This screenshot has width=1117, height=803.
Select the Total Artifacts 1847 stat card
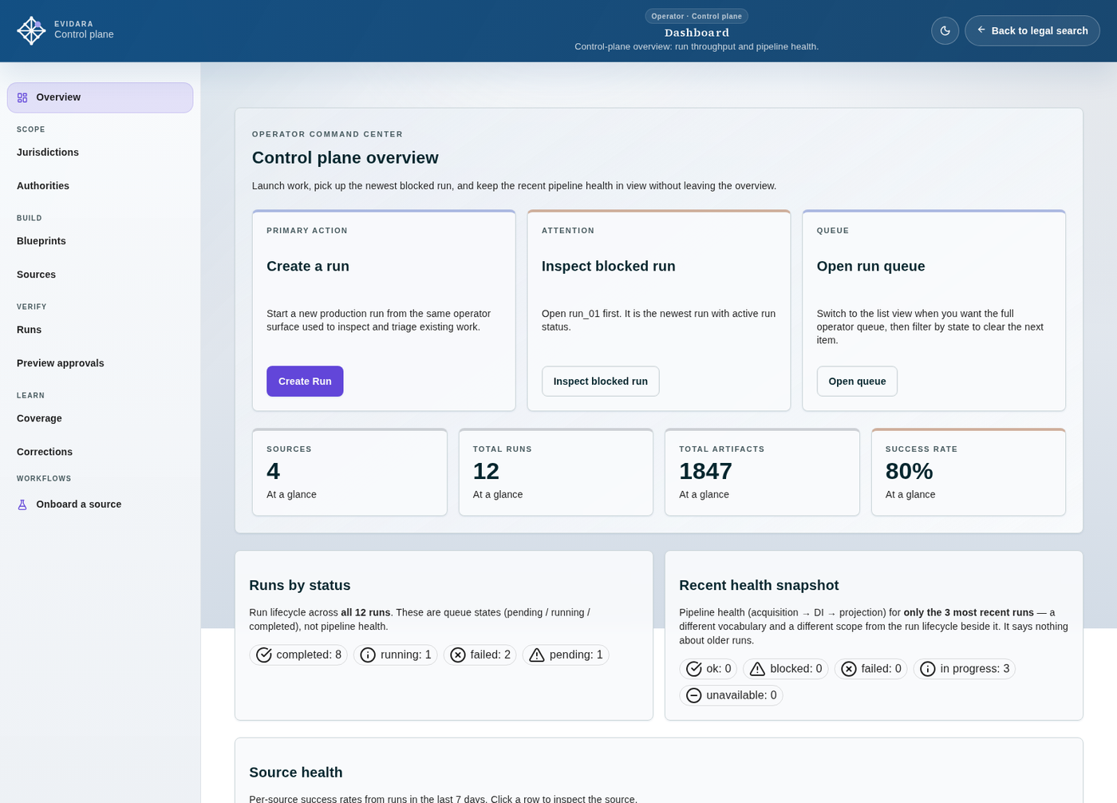(762, 473)
